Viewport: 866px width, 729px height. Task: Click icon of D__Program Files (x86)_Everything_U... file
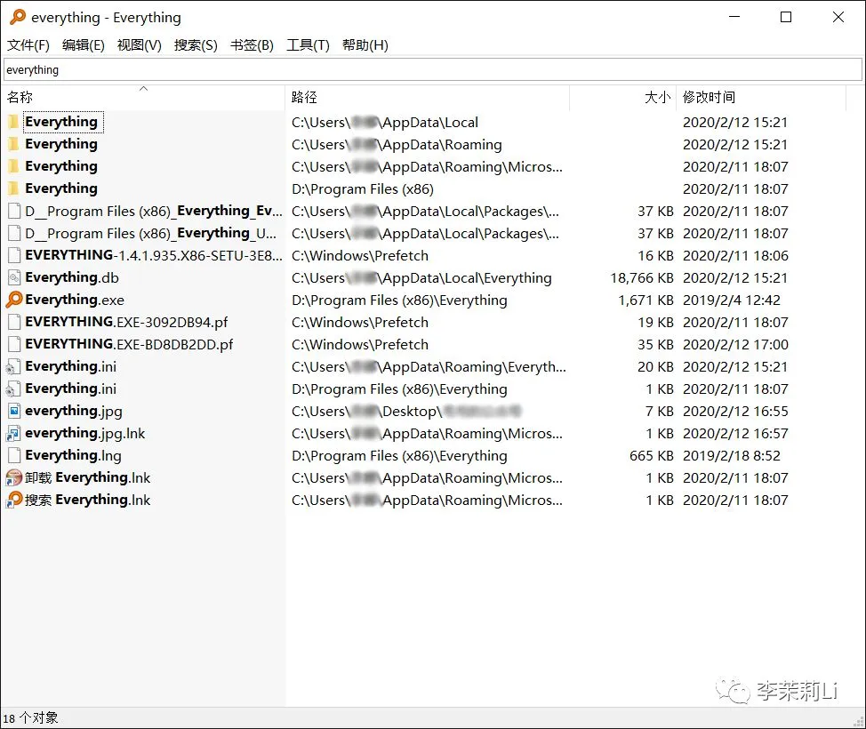tap(14, 233)
